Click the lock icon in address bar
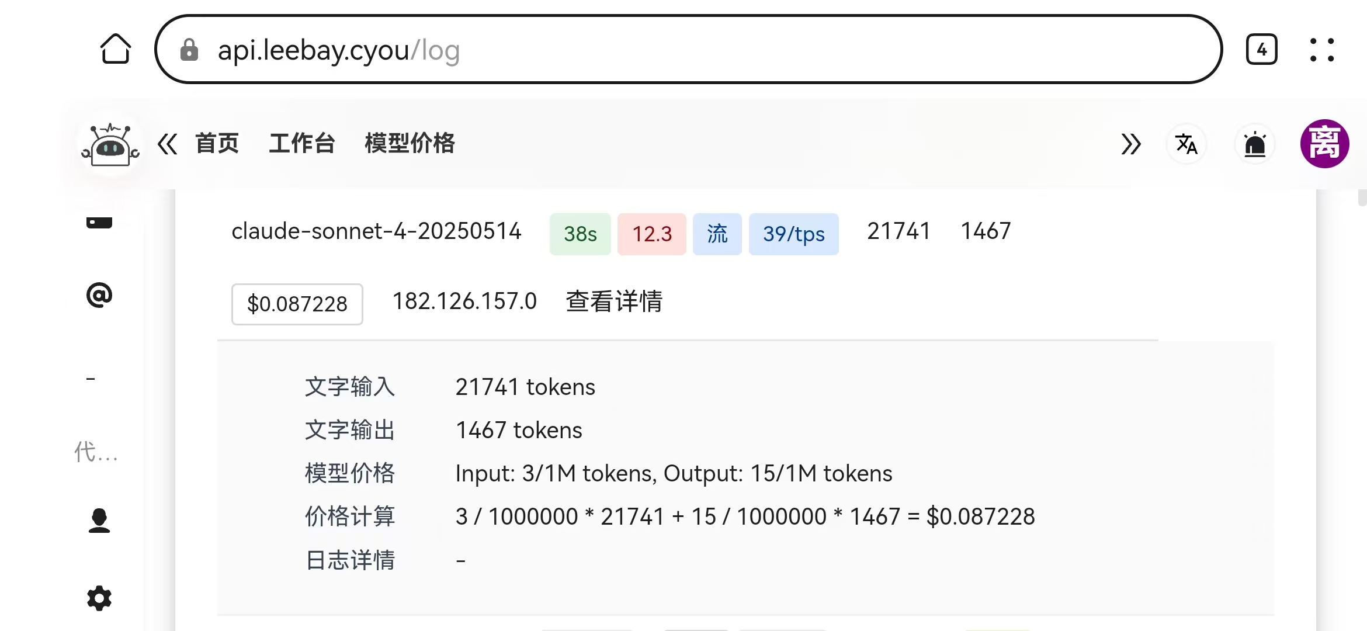The image size is (1367, 631). pyautogui.click(x=189, y=50)
